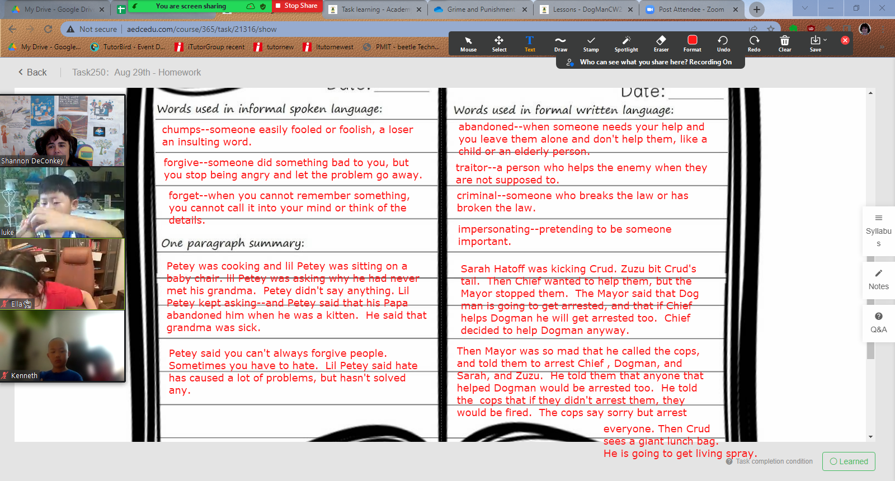895x481 pixels.
Task: Switch to Task learning - Academy tab
Action: click(x=375, y=10)
